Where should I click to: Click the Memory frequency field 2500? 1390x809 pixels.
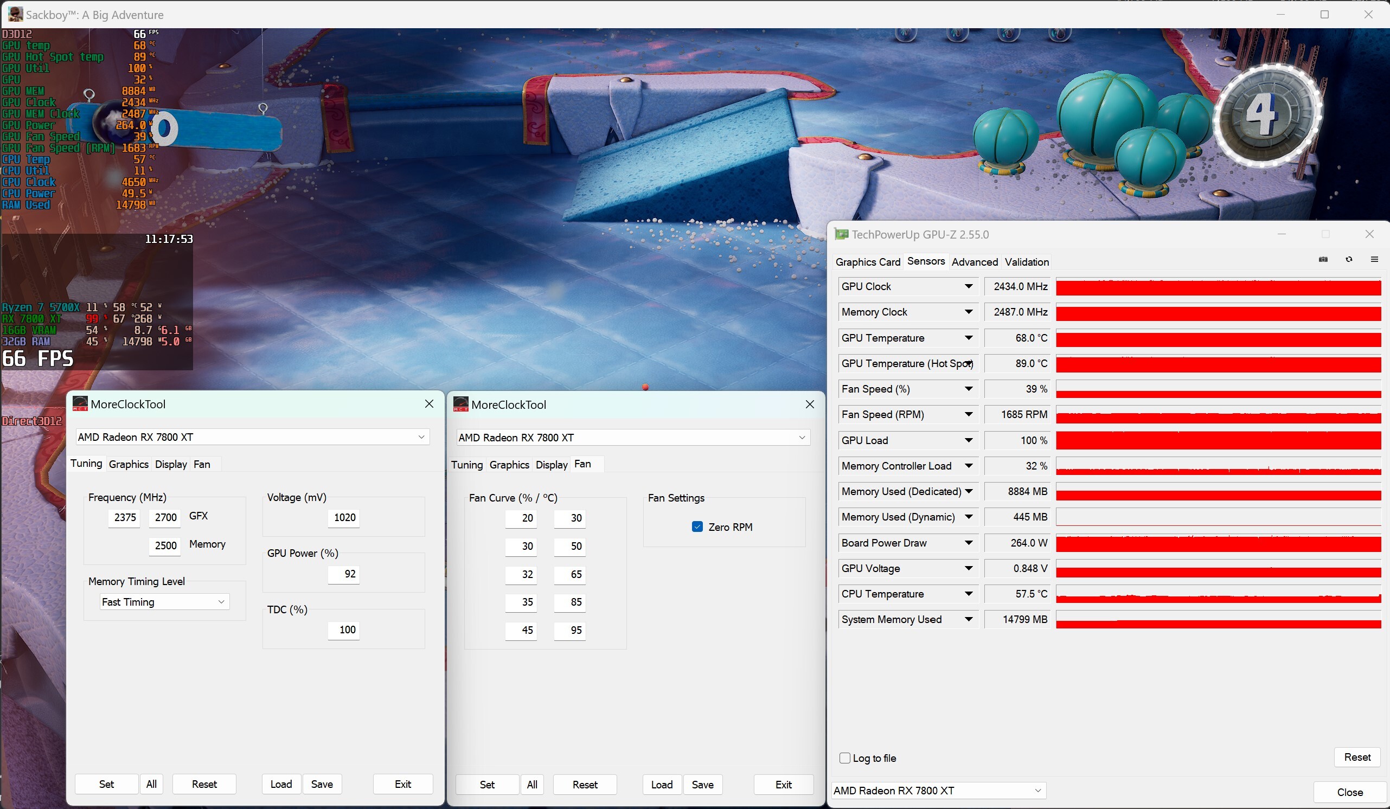(165, 545)
